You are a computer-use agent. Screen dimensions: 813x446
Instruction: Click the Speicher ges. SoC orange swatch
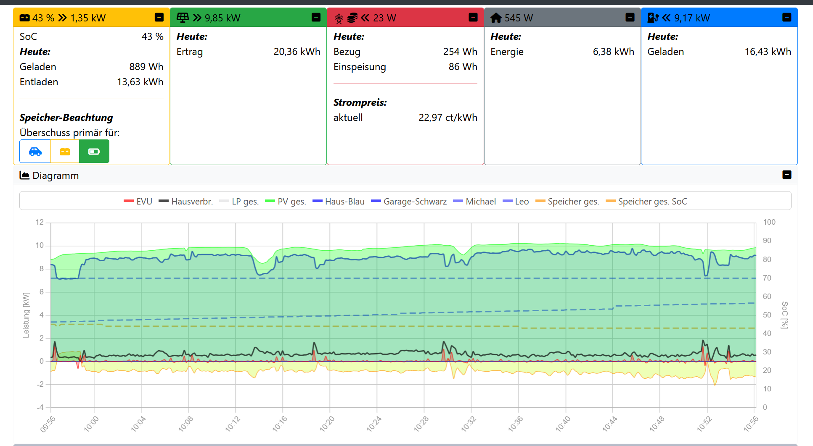[610, 201]
